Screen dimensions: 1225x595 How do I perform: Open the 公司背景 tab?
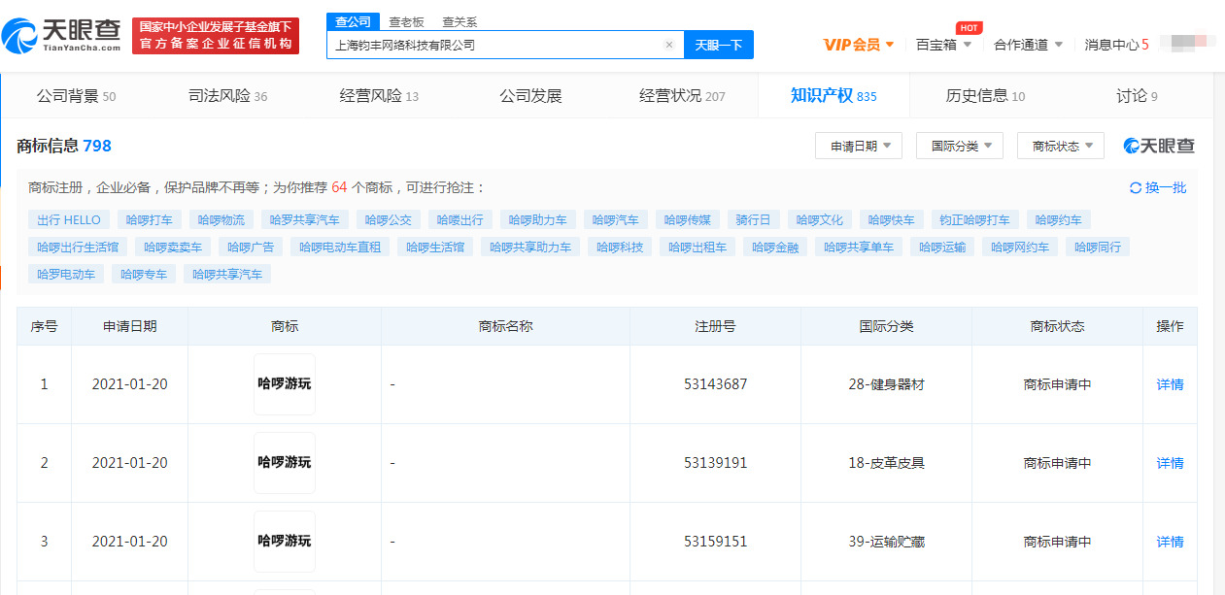point(76,95)
